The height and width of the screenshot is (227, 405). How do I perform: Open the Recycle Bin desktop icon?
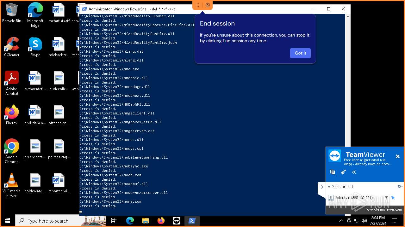(12, 13)
